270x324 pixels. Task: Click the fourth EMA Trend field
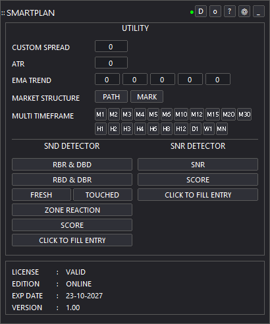pos(190,79)
